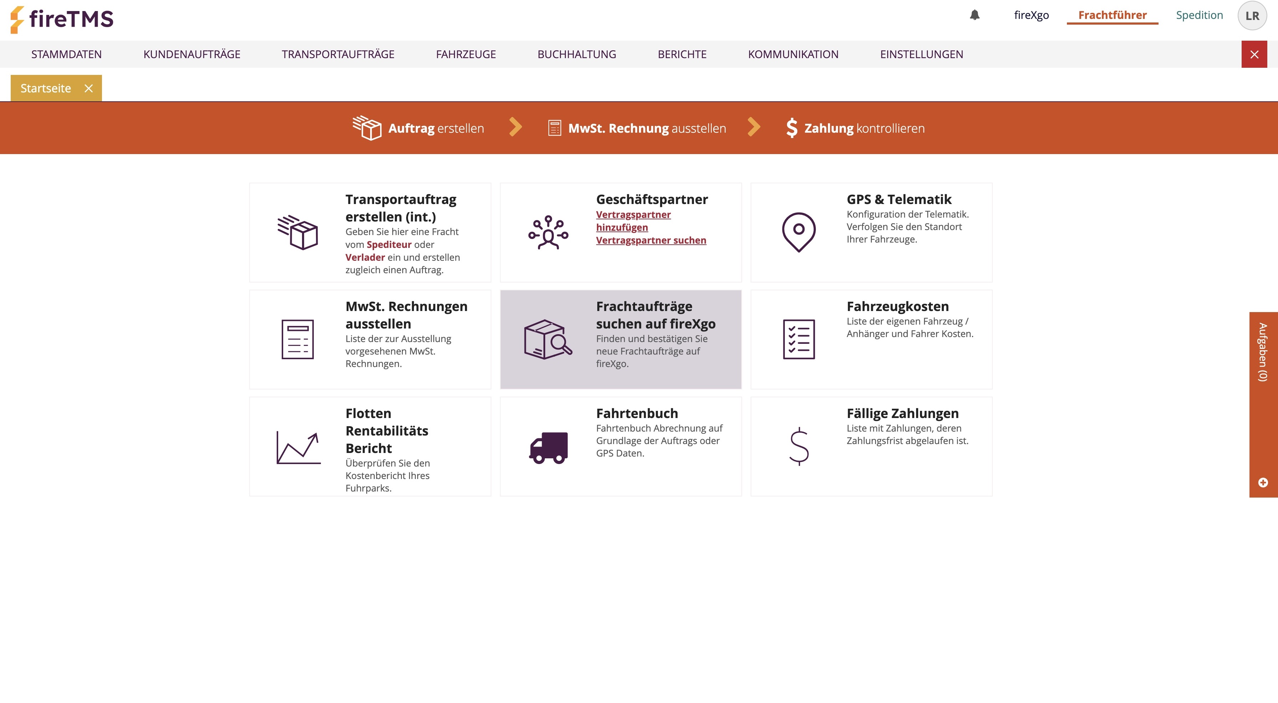Click the Fahrzeugkosten checklist icon
The height and width of the screenshot is (703, 1278).
click(x=799, y=339)
